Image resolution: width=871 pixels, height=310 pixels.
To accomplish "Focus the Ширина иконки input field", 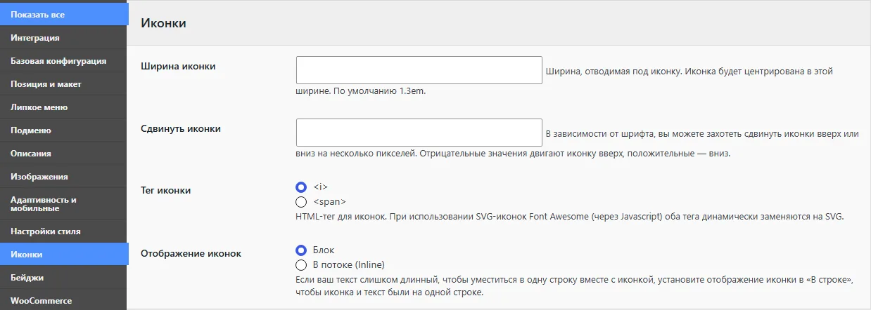I will 419,70.
